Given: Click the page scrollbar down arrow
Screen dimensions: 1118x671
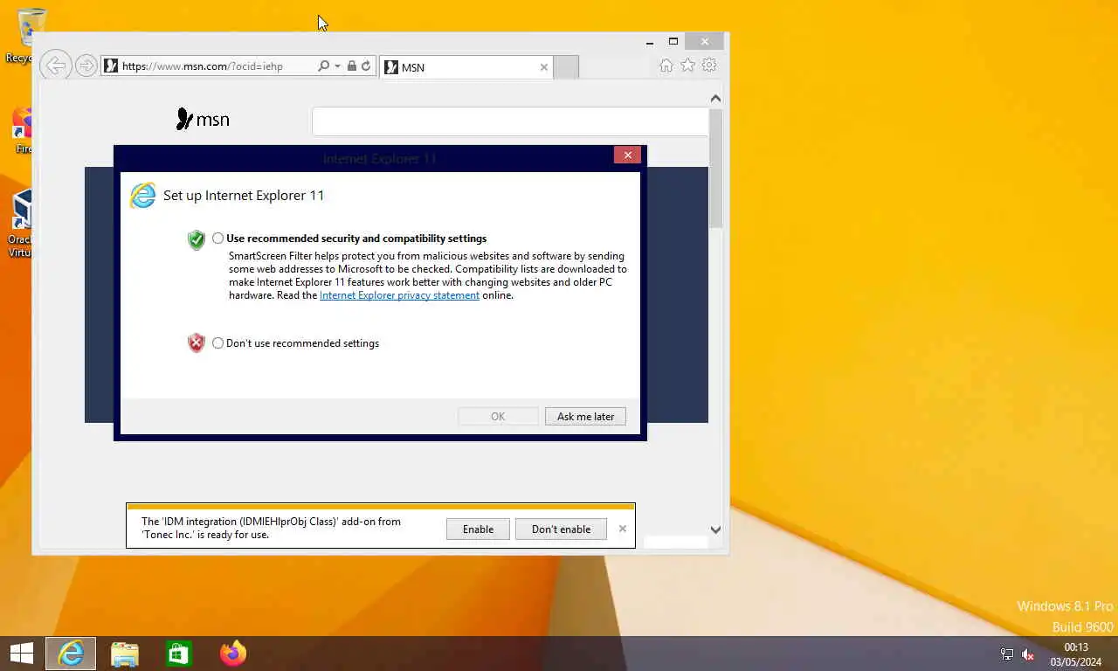Looking at the screenshot, I should pyautogui.click(x=715, y=529).
